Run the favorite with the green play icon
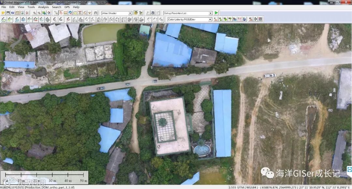 (x=216, y=13)
